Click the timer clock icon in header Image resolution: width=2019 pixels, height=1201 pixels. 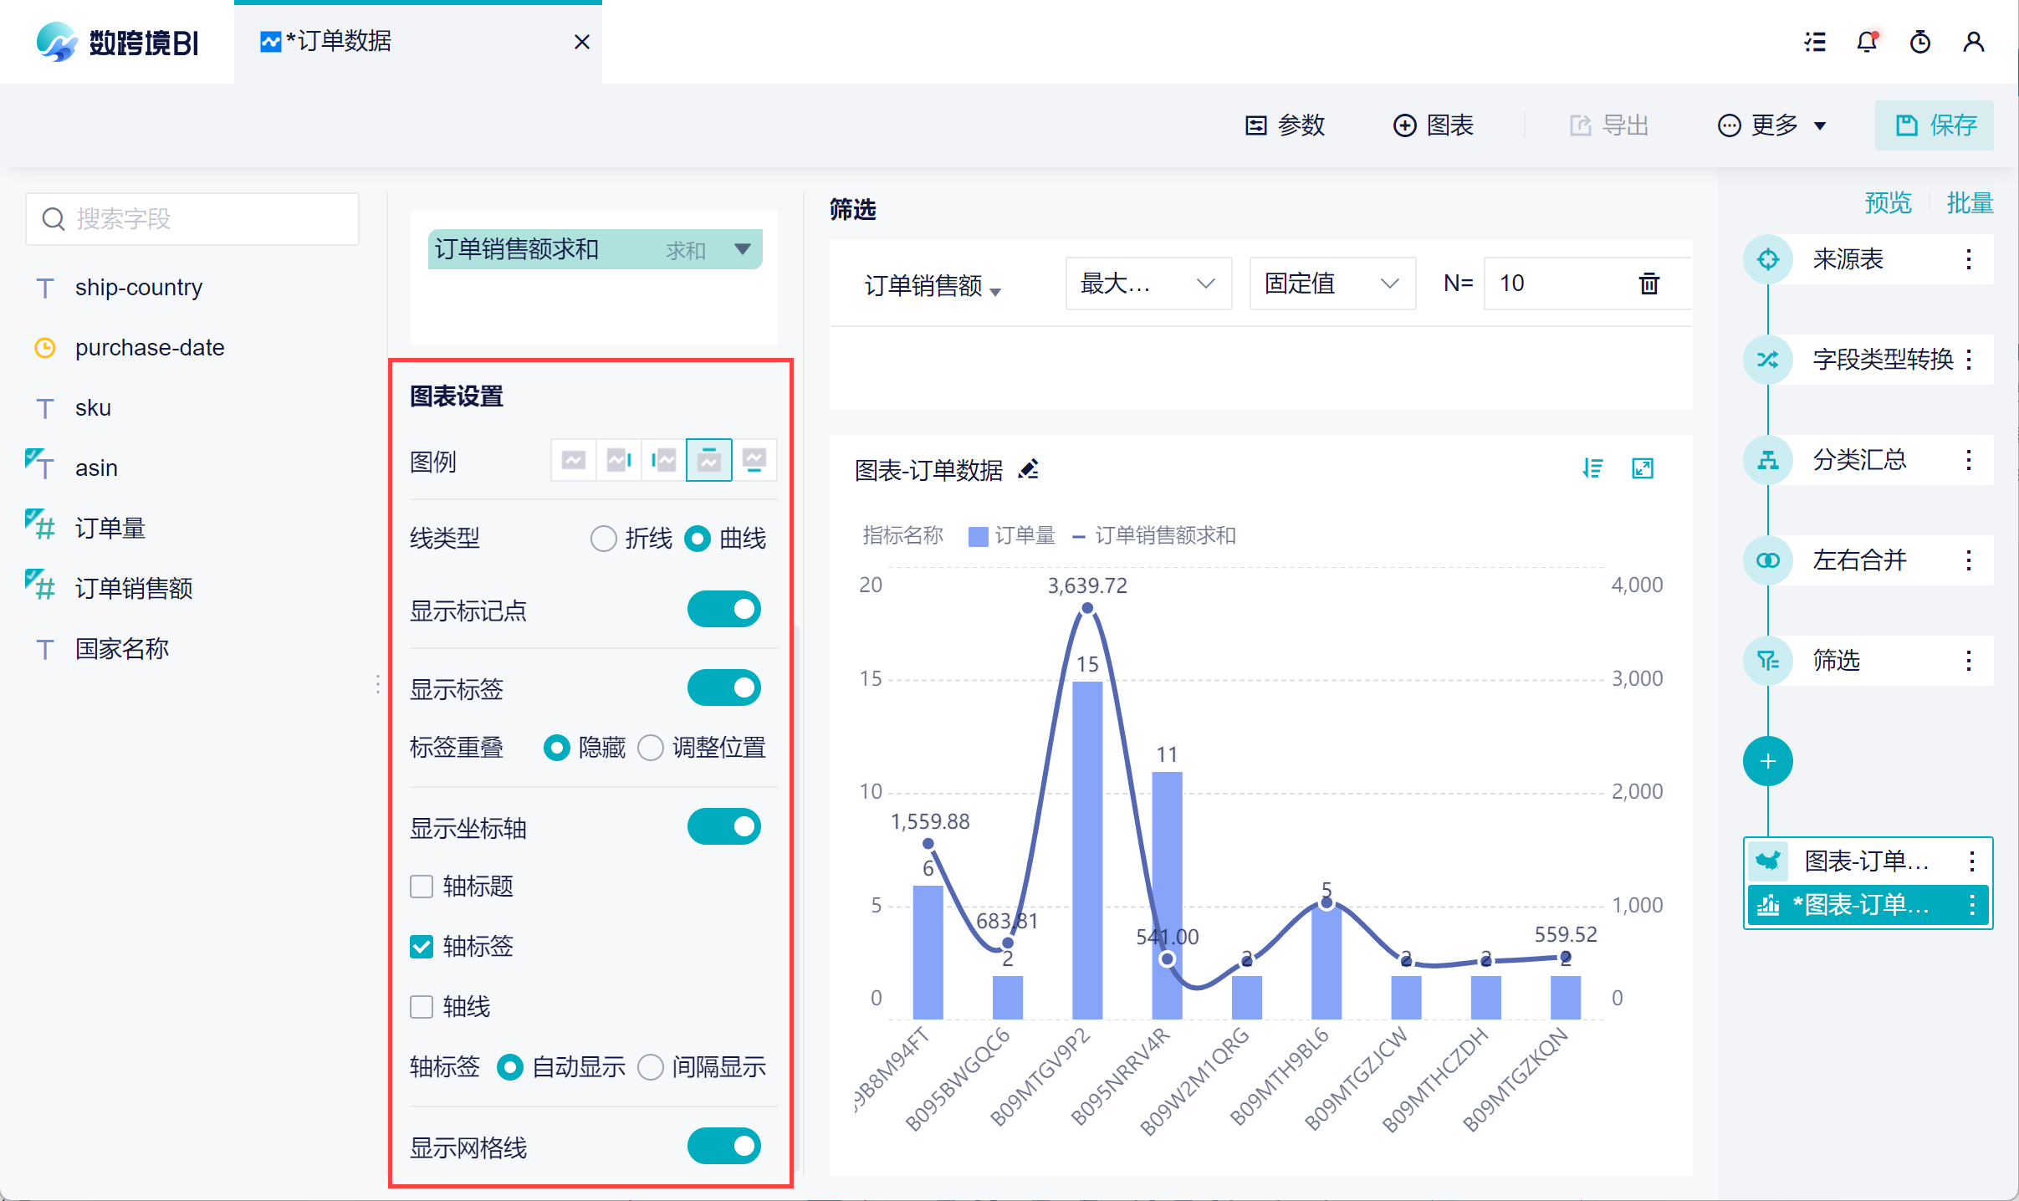1919,42
